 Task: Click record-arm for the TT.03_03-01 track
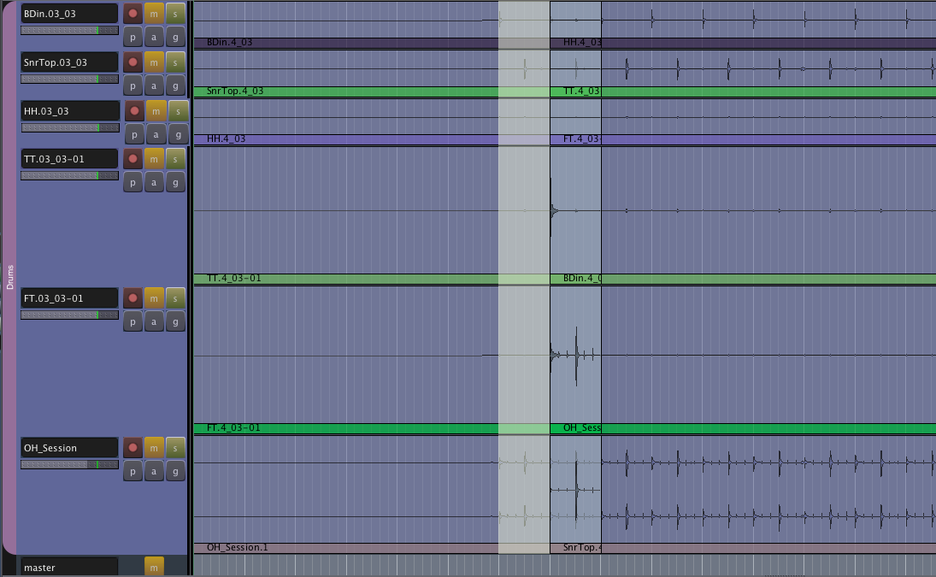[132, 158]
